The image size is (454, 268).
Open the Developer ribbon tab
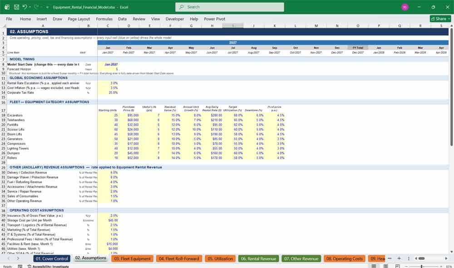coord(175,19)
